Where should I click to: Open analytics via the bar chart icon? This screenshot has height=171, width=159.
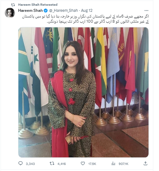(x=113, y=163)
